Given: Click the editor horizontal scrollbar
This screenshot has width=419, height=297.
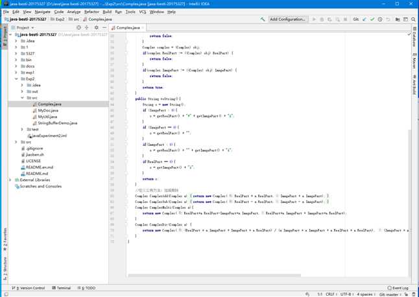Looking at the screenshot, I should pyautogui.click(x=214, y=276).
